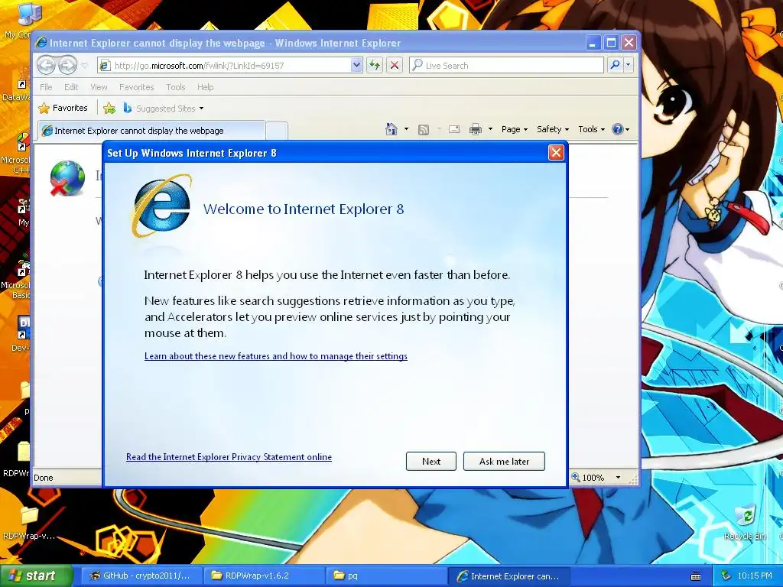Image resolution: width=783 pixels, height=587 pixels.
Task: Click the Print icon
Action: pos(476,130)
